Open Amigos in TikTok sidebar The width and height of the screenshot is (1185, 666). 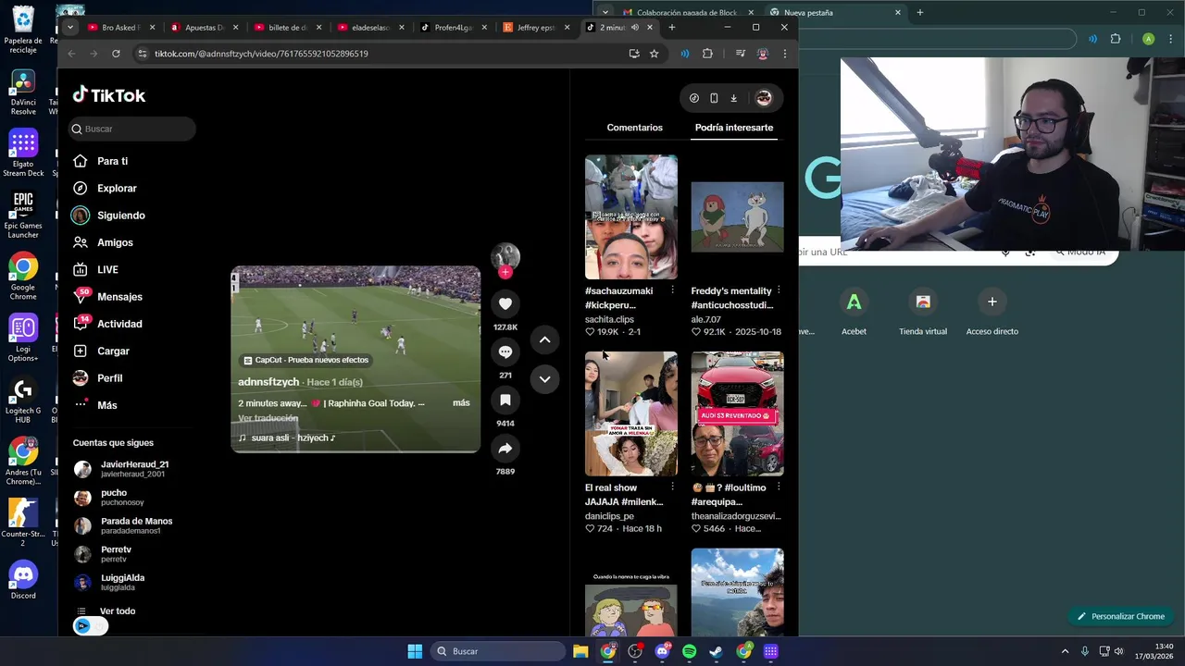[x=115, y=242]
